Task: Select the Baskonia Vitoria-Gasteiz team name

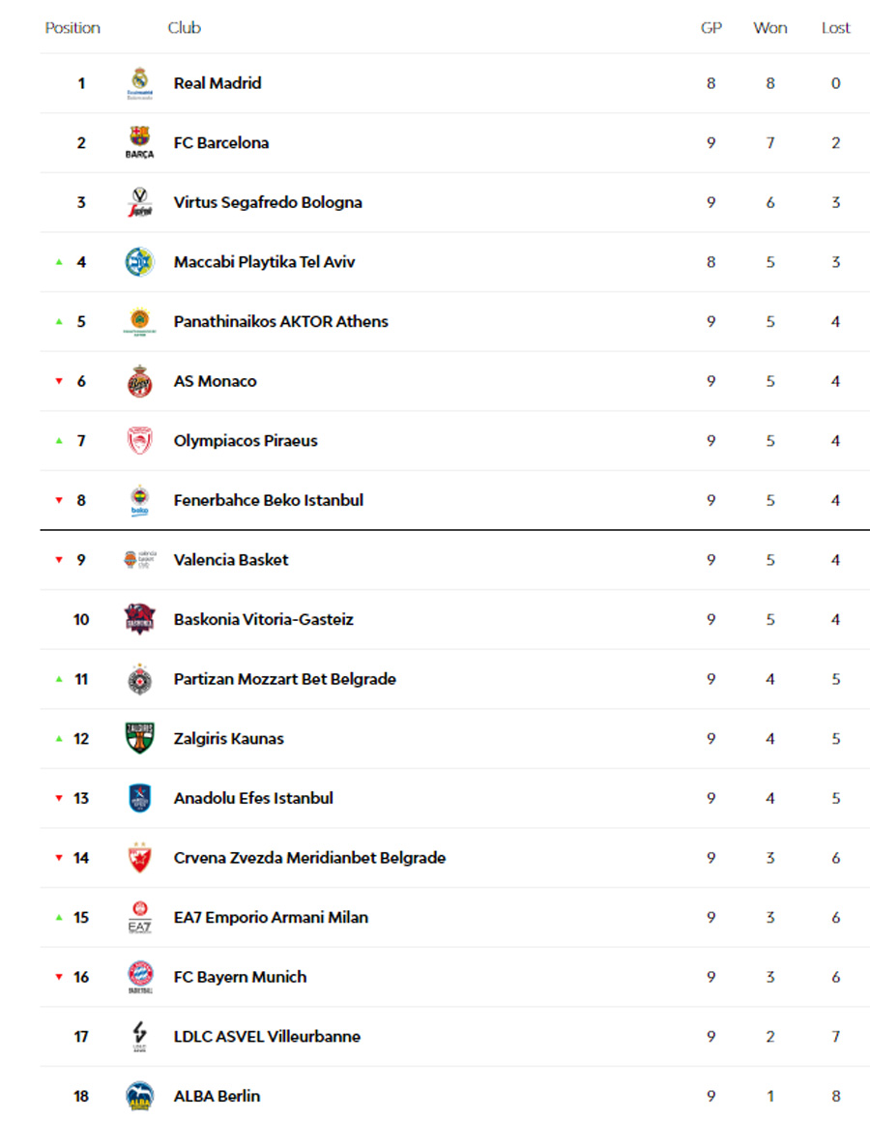Action: 263,619
